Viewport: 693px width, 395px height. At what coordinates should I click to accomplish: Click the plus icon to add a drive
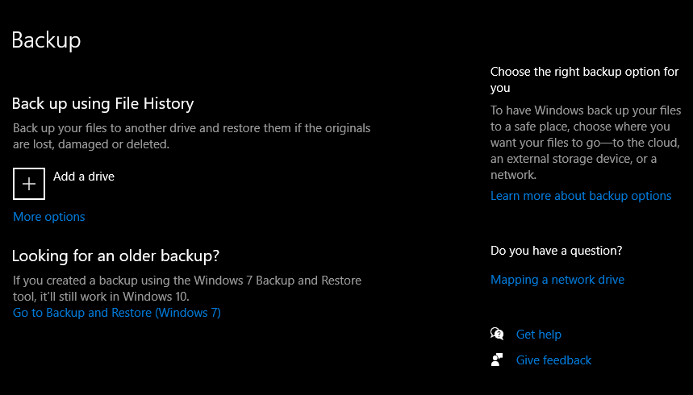(29, 184)
